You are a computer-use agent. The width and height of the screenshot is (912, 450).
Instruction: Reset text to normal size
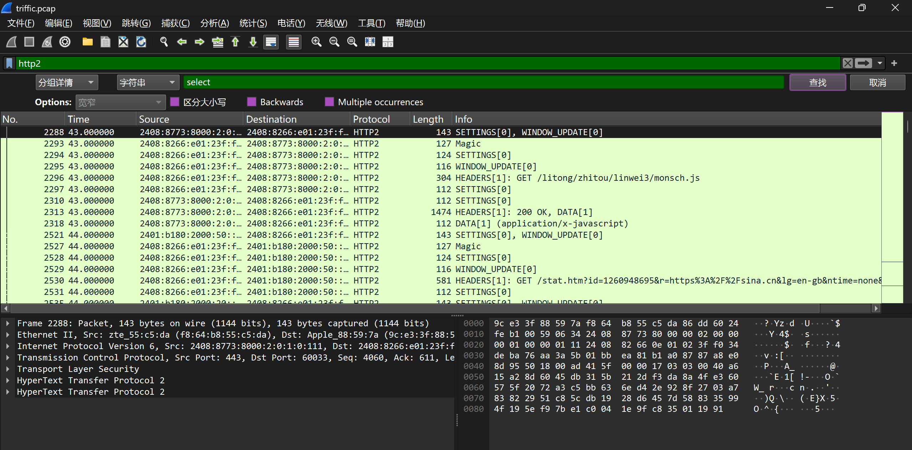[352, 42]
